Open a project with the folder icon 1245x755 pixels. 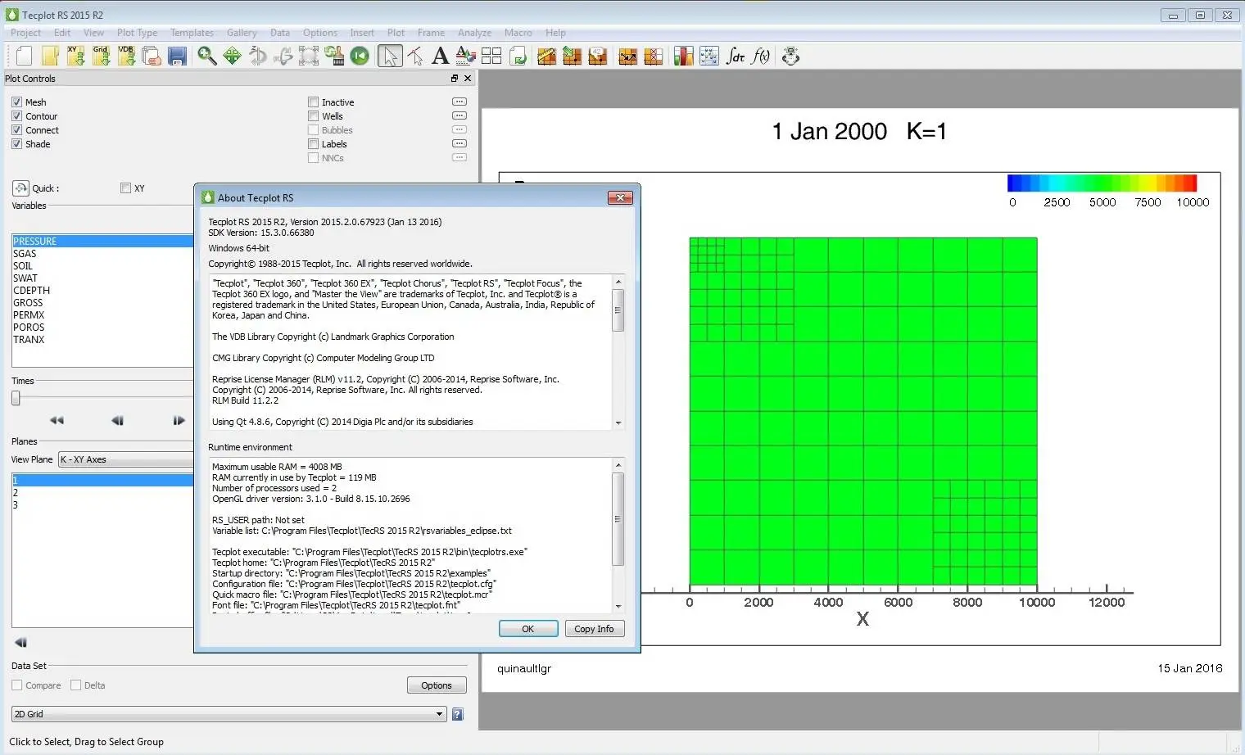coord(50,56)
